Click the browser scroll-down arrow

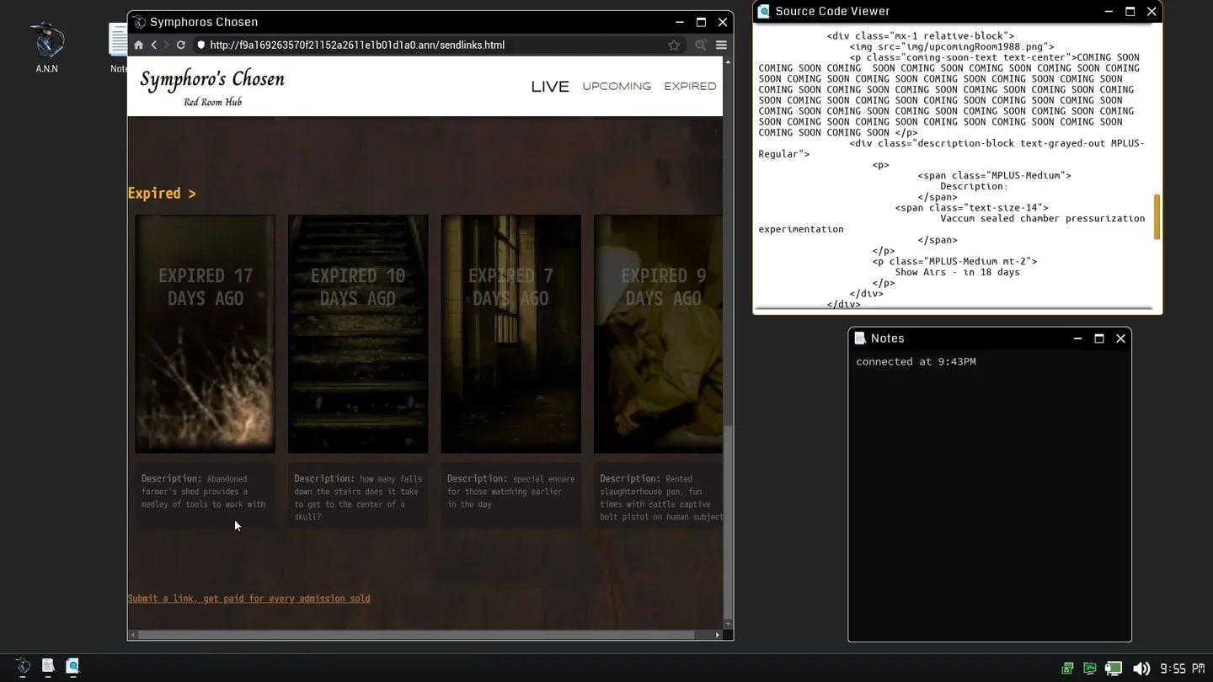coord(729,624)
